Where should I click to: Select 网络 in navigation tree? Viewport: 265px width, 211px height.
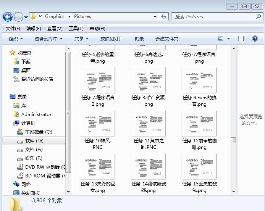[x=22, y=184]
